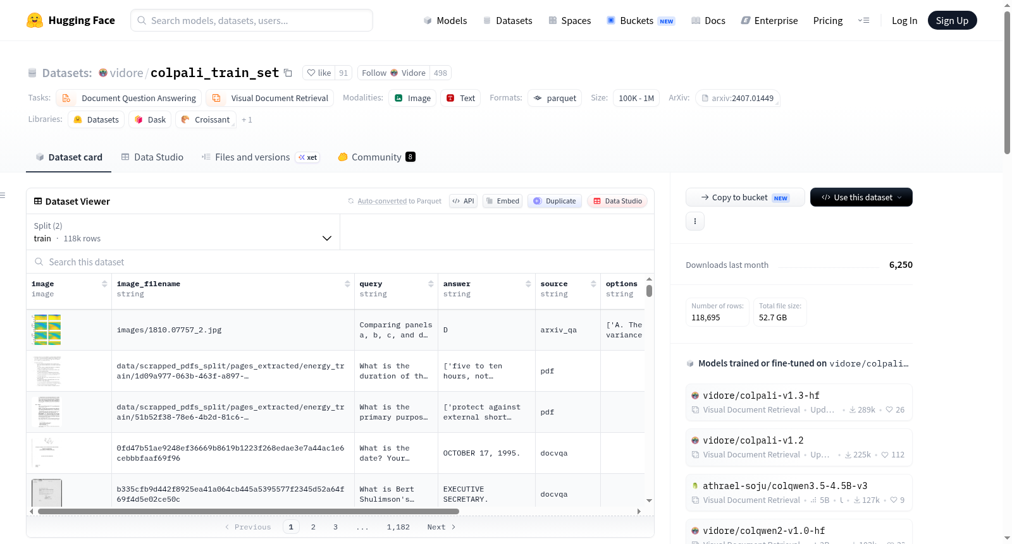The height and width of the screenshot is (544, 1012).
Task: Click the Duplicate button
Action: 555,201
